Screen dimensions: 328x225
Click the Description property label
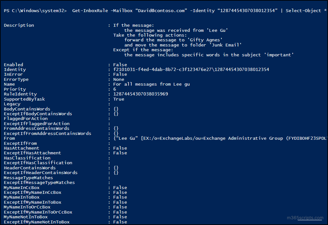click(x=19, y=25)
